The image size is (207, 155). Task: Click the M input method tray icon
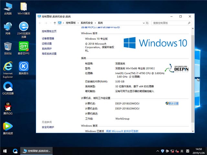click(188, 151)
